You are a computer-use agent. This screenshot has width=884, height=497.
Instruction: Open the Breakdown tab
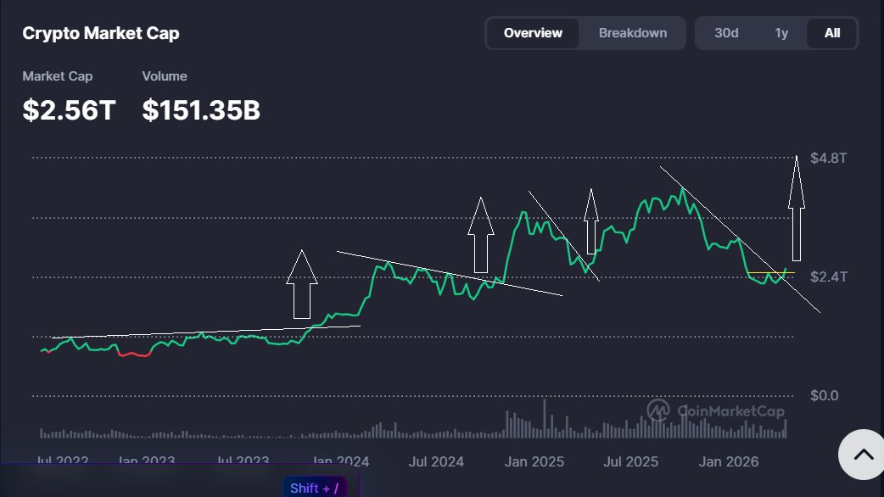(632, 33)
